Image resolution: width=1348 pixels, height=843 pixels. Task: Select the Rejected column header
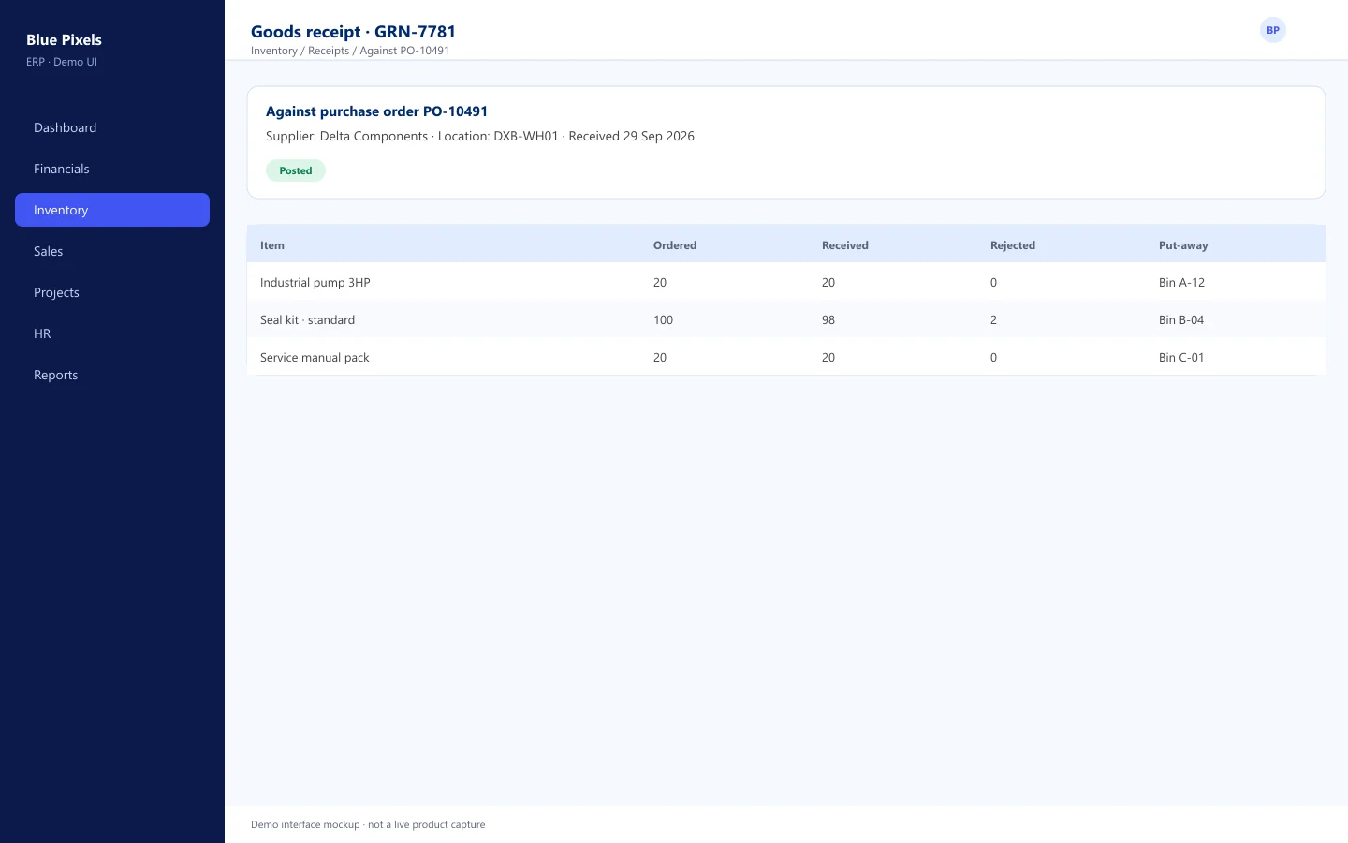click(1013, 245)
